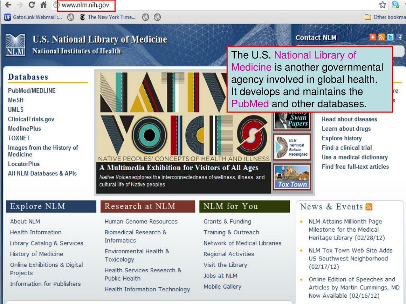Open the U.S. National Library of Medicine title link
This screenshot has height=304, width=406.
coord(100,39)
